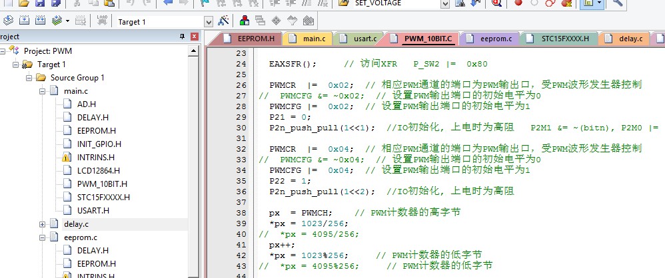This screenshot has height=278, width=665.
Task: Select INTRINS.H with the warning icon under main.c
Action: (96, 158)
